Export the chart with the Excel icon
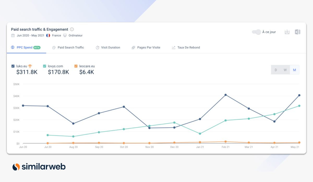This screenshot has width=313, height=182. click(x=298, y=32)
